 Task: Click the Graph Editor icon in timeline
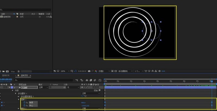click(100, 80)
